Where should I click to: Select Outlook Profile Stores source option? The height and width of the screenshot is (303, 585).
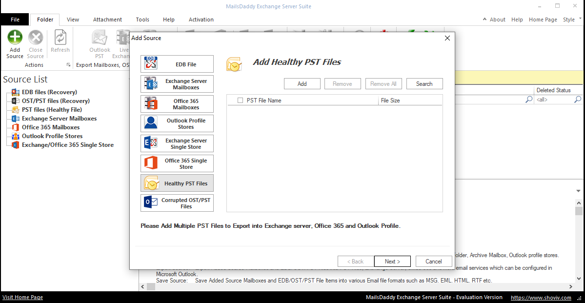[x=177, y=123]
